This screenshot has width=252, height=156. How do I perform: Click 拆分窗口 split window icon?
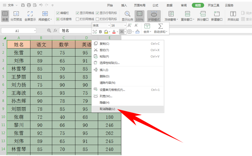click(x=203, y=16)
